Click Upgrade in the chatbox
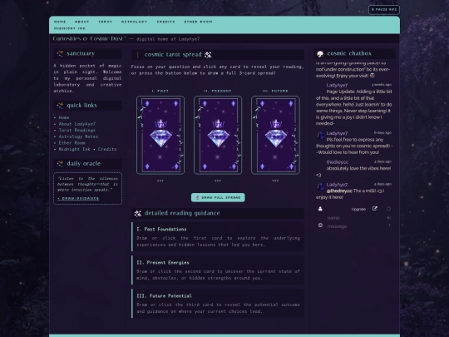449x337 pixels. 358,209
